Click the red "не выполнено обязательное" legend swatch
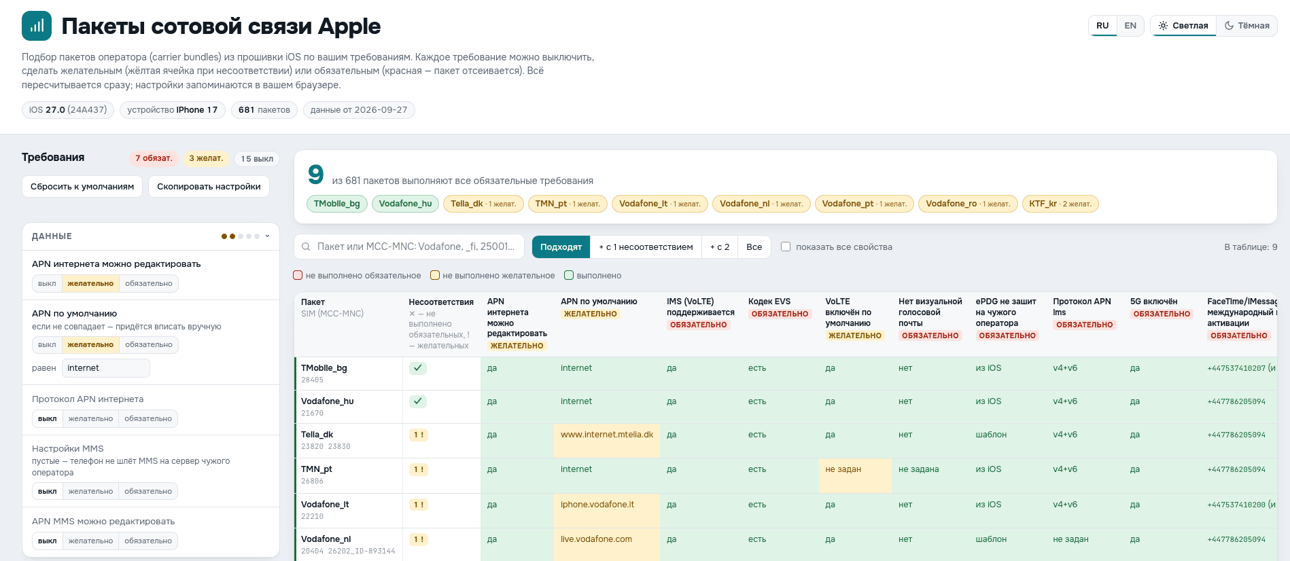This screenshot has height=561, width=1290. pos(298,276)
